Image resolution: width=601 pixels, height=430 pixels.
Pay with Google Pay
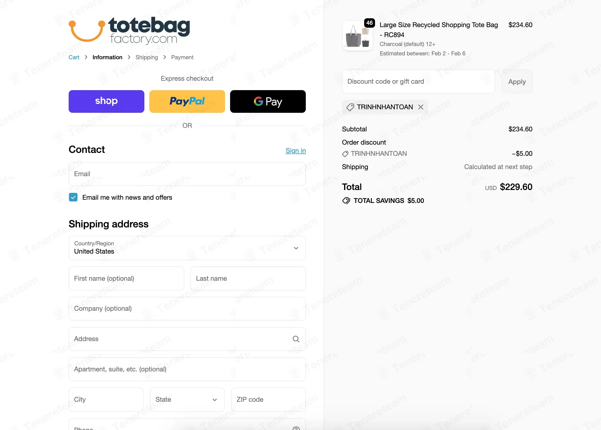pyautogui.click(x=268, y=101)
